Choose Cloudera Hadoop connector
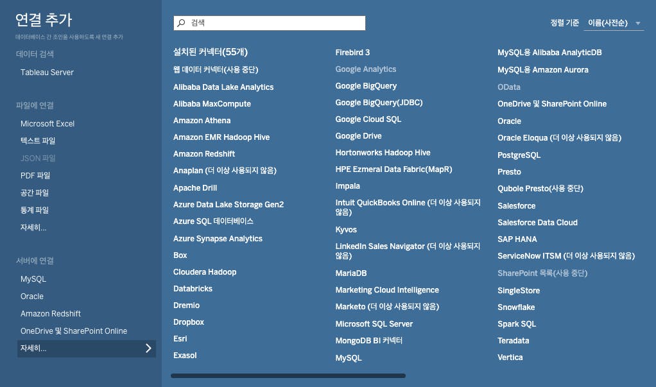Viewport: 656px width, 387px height. (x=205, y=272)
